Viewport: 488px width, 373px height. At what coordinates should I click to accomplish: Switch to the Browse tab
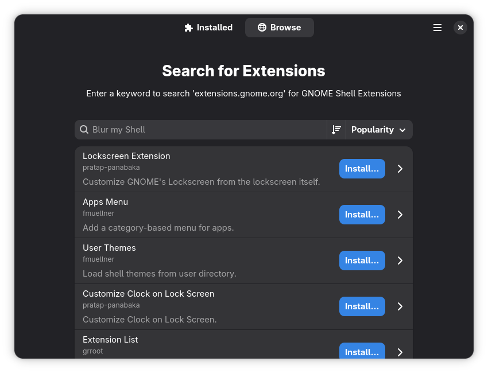[x=280, y=28]
